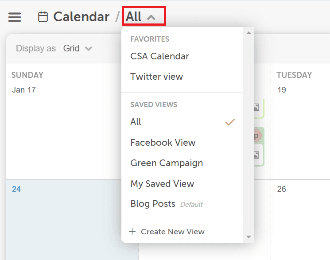Select My Saved View
Image resolution: width=330 pixels, height=260 pixels.
point(182,183)
